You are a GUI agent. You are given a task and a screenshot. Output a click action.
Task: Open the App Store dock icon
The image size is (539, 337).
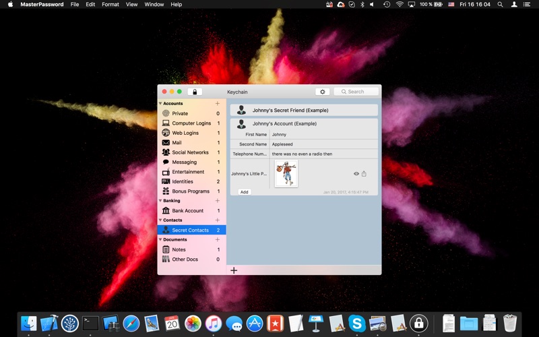pos(255,324)
